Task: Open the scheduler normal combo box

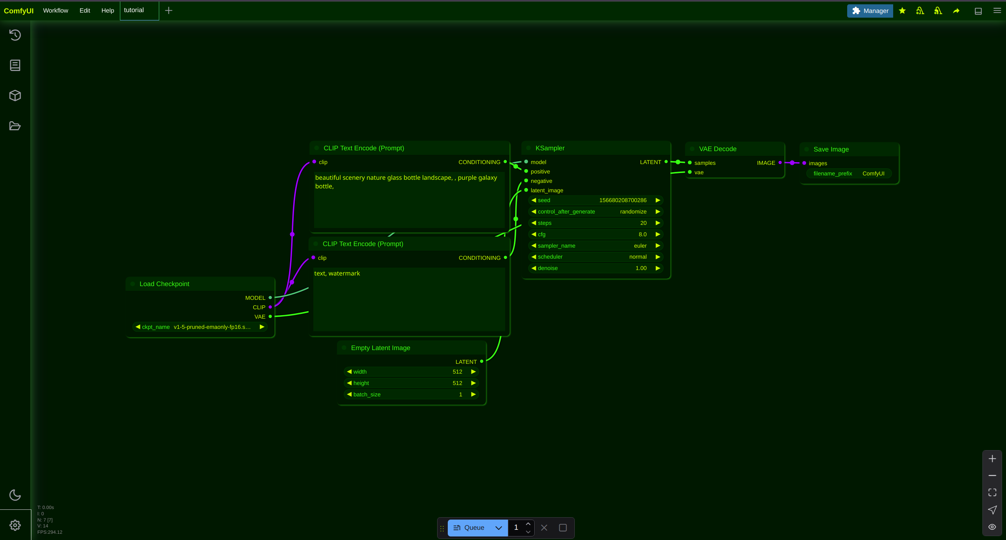Action: tap(595, 257)
